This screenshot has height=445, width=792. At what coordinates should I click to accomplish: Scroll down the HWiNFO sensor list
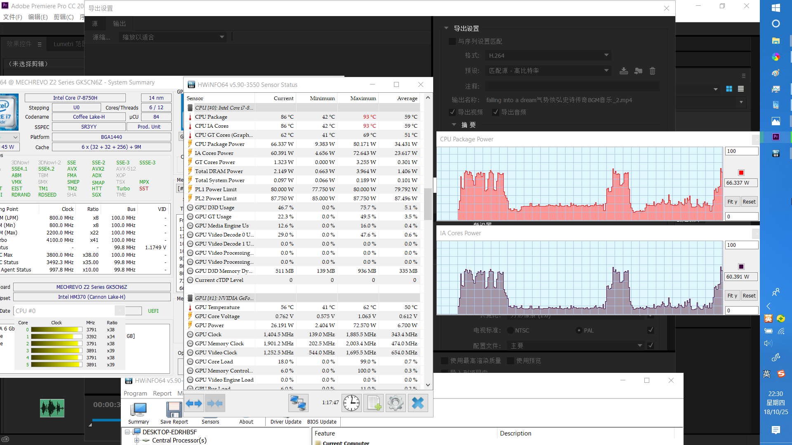[x=427, y=385]
